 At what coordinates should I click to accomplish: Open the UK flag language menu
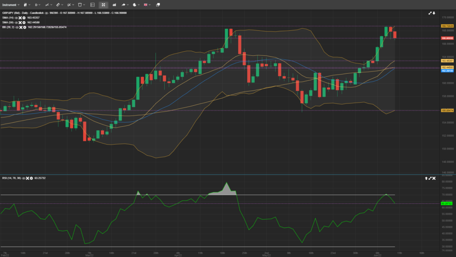pyautogui.click(x=147, y=4)
